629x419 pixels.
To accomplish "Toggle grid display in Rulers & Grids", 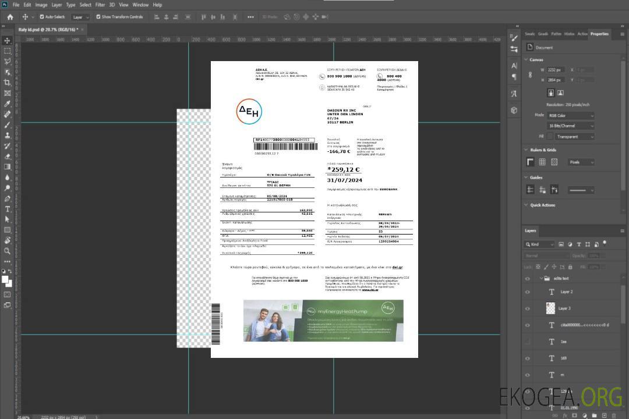I will pyautogui.click(x=542, y=162).
